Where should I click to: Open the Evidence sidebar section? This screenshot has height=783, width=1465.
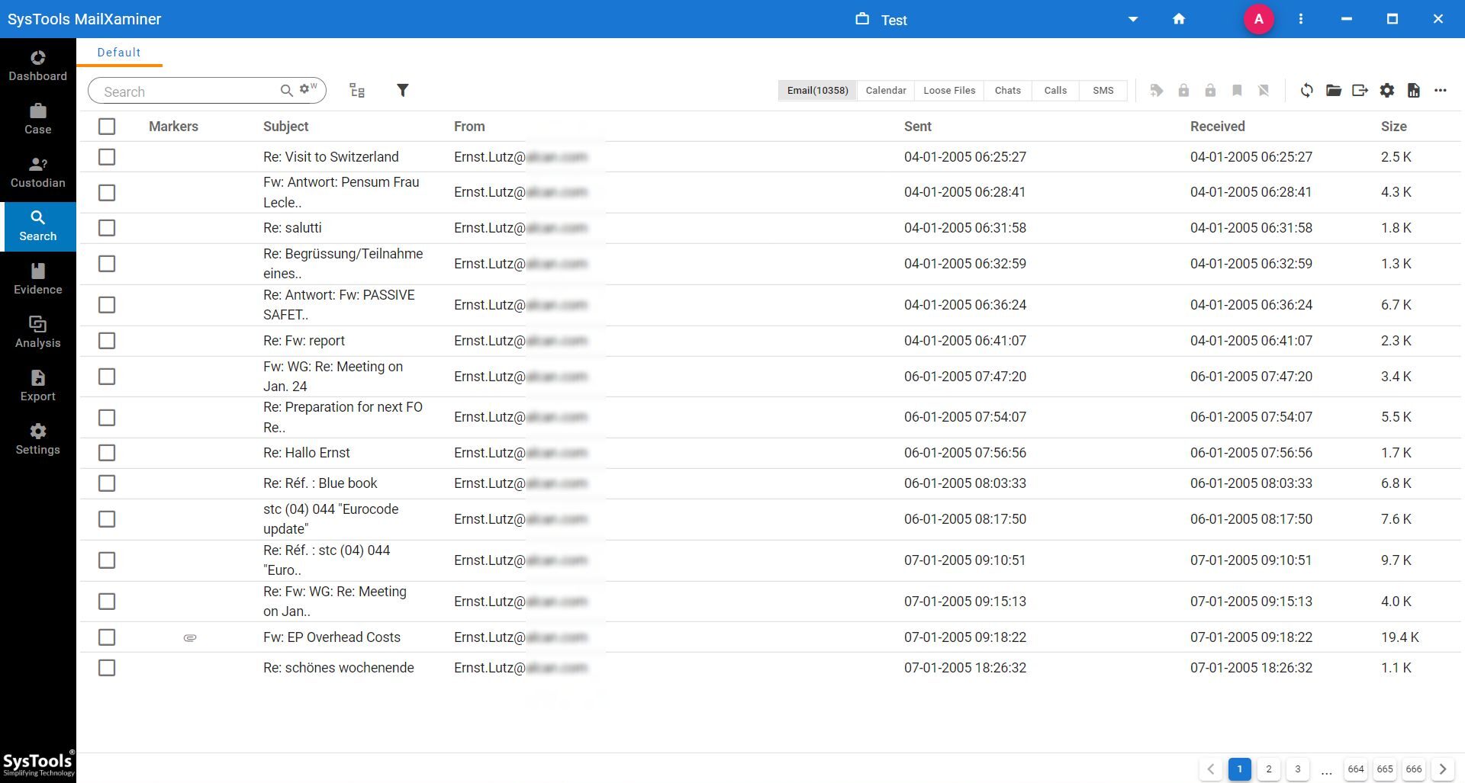37,279
